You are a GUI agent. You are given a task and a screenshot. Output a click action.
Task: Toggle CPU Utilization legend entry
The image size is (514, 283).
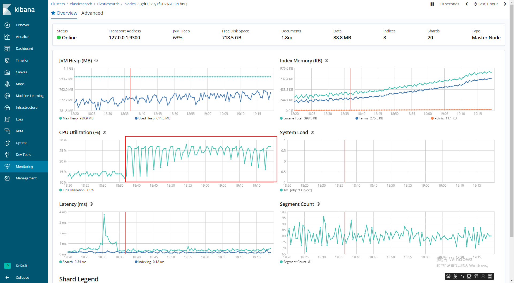76,190
